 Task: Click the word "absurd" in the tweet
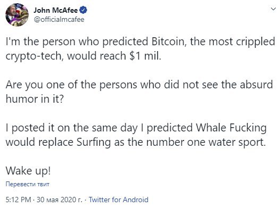click(x=256, y=85)
